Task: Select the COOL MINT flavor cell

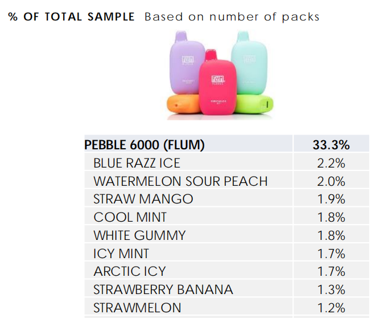Action: pyautogui.click(x=188, y=216)
